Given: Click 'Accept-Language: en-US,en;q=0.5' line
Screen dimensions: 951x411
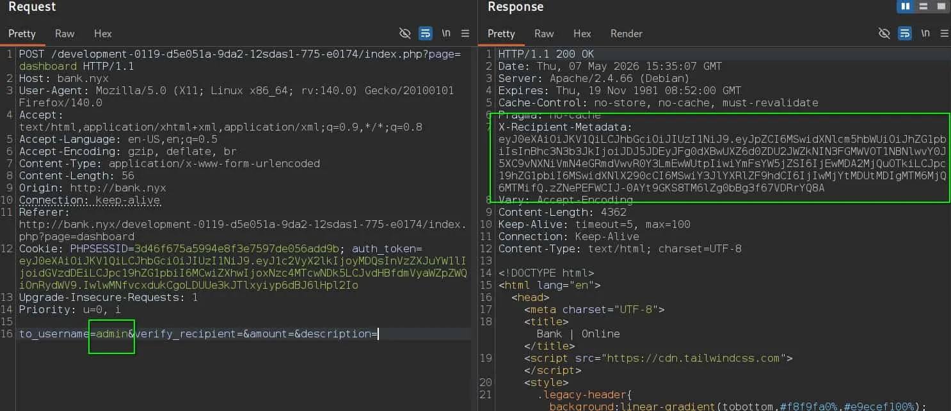Looking at the screenshot, I should tap(118, 140).
